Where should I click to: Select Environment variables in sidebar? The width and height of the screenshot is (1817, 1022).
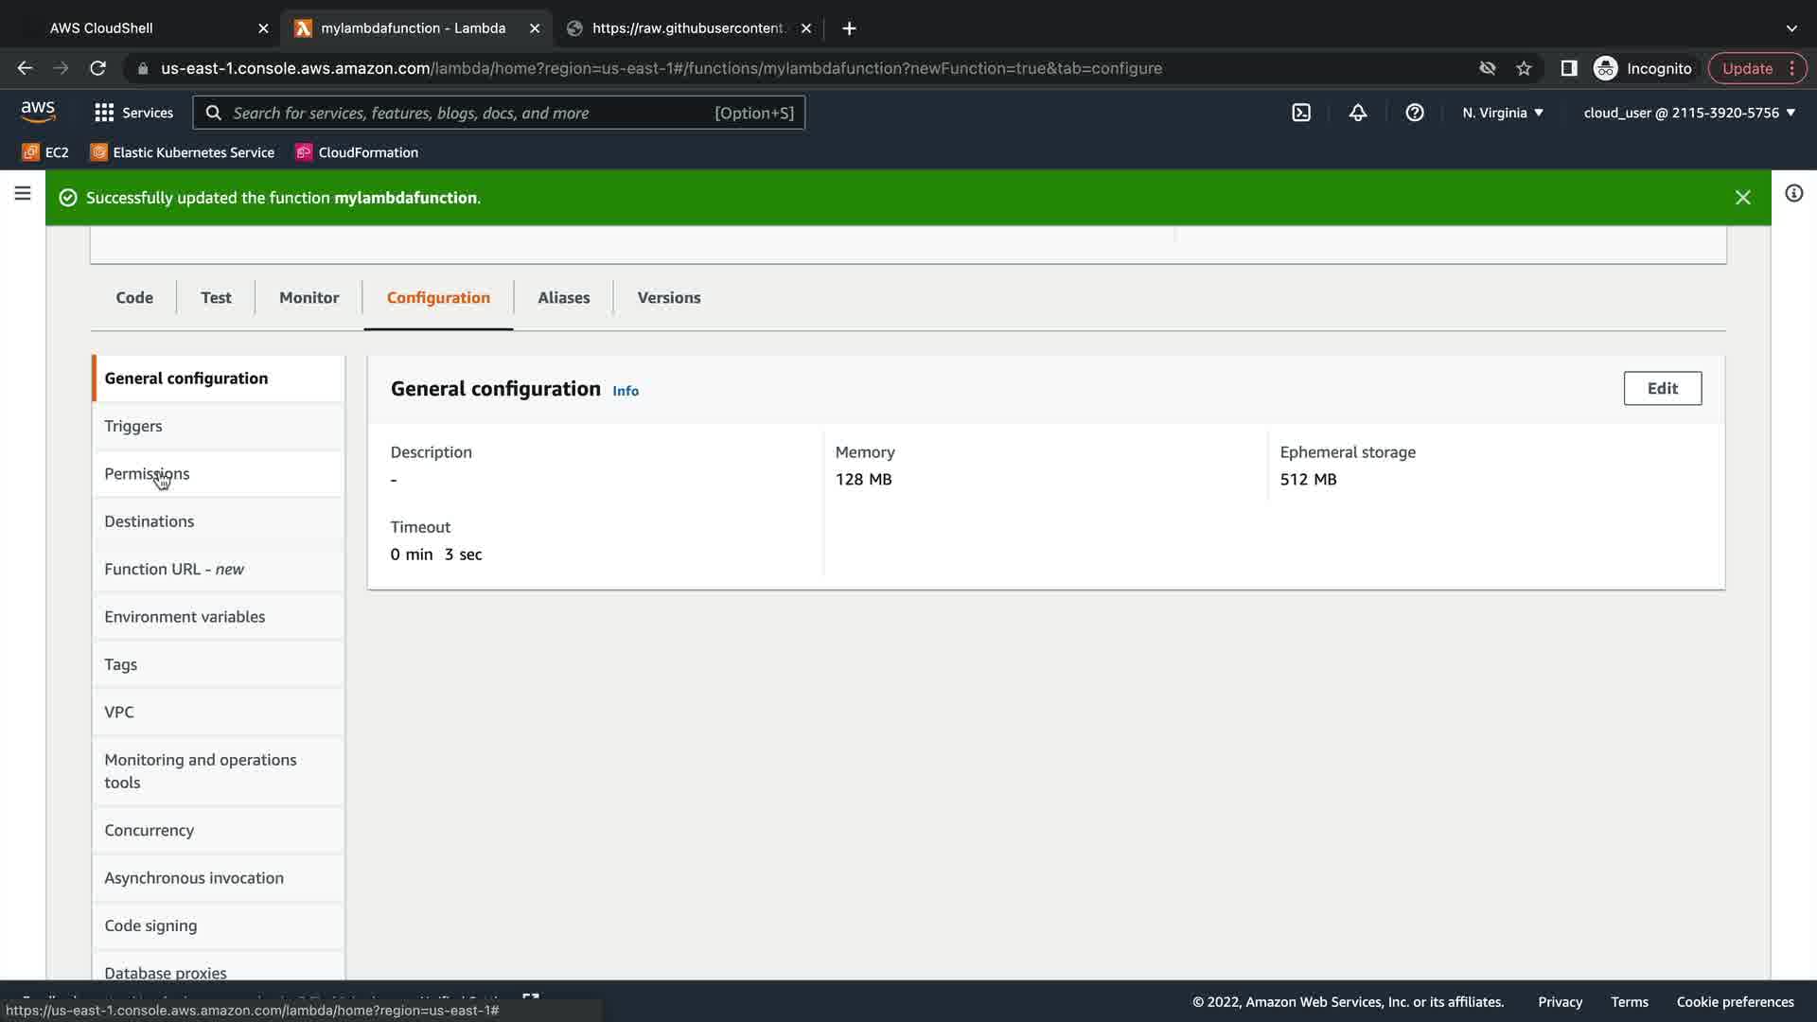185,617
